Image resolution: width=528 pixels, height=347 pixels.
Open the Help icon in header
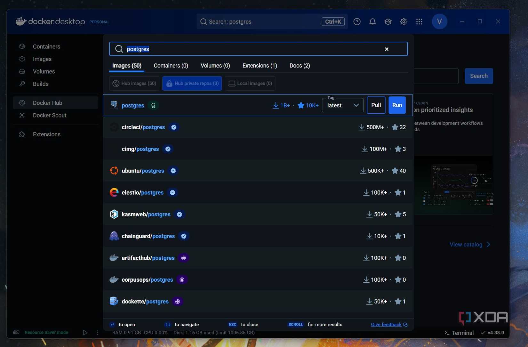[x=357, y=22]
